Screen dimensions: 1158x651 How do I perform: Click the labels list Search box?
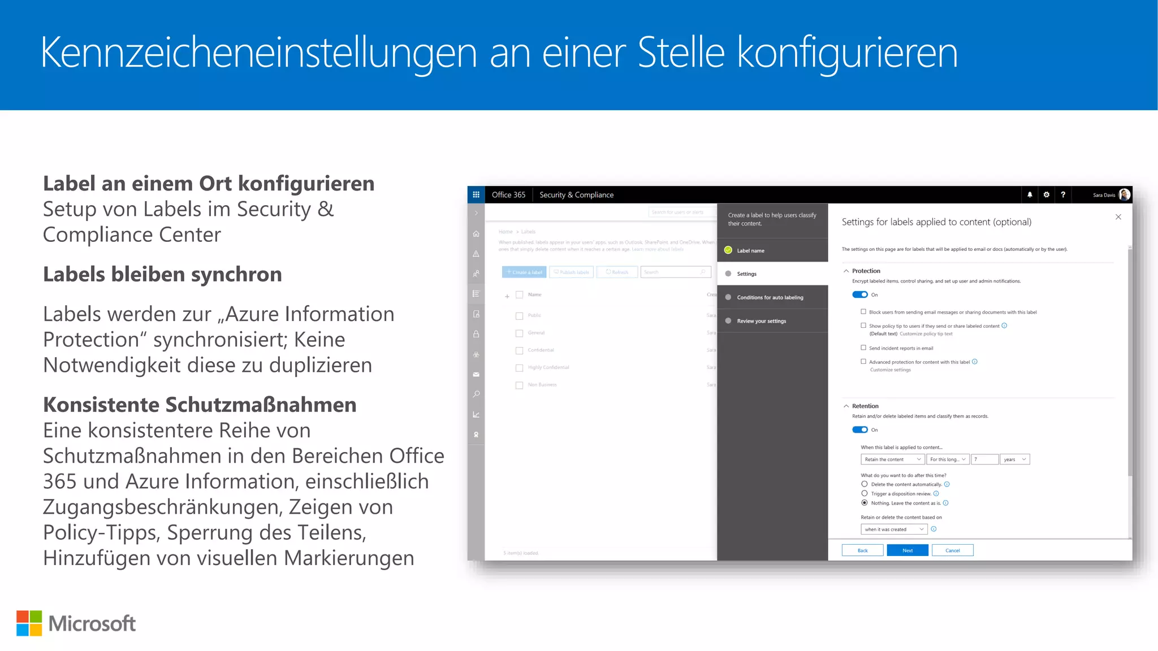[676, 272]
